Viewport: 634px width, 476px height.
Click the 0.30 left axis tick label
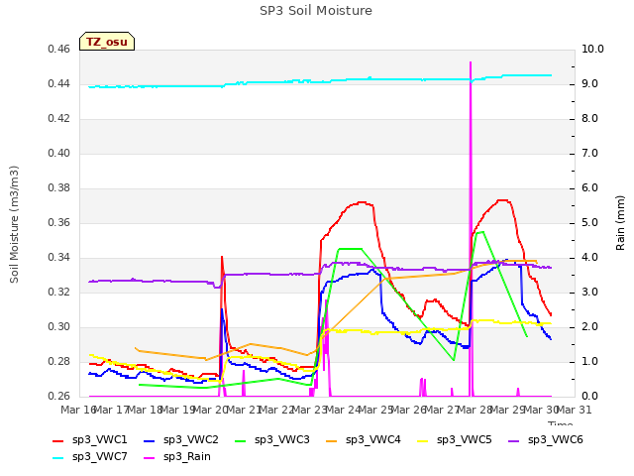59,327
